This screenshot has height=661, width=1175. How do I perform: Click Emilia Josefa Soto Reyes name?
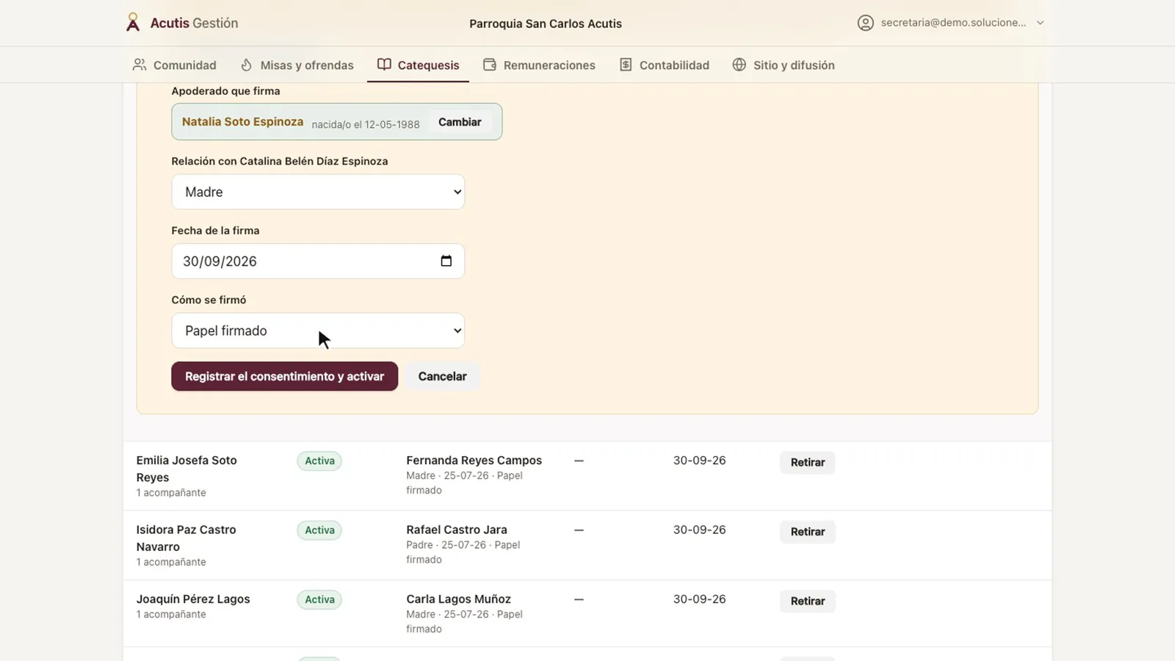click(x=187, y=469)
